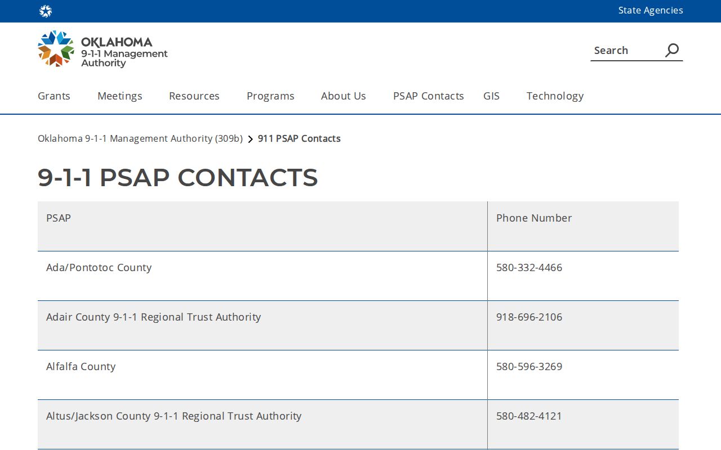The height and width of the screenshot is (450, 721).
Task: Go to PSAP Contacts in navigation
Action: click(429, 96)
